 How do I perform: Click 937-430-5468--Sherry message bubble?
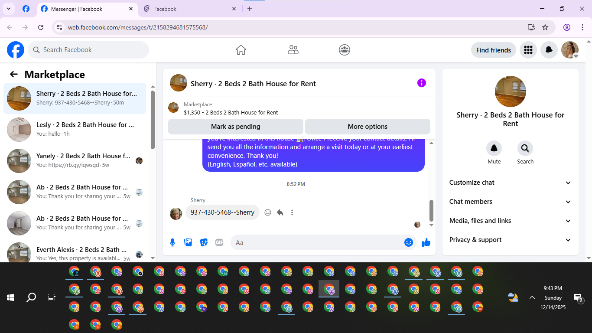coord(222,212)
